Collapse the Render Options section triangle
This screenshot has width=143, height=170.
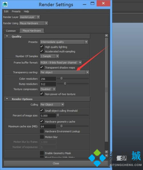(x=7, y=99)
